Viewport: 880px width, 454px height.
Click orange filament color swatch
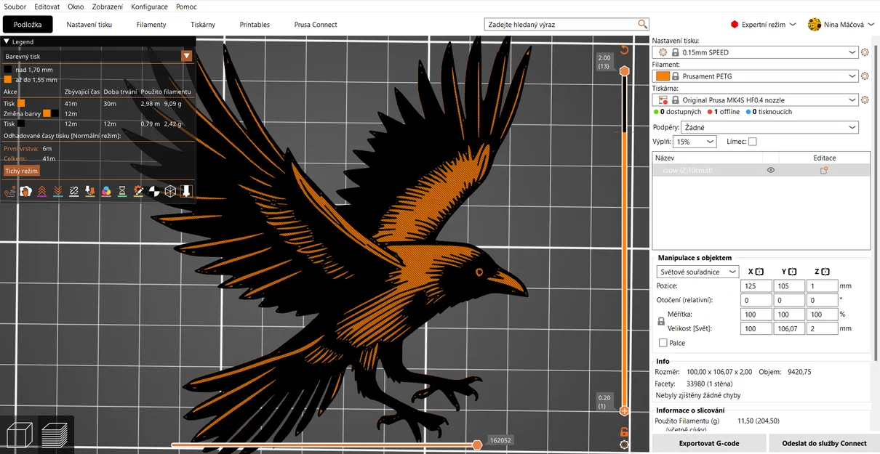click(x=663, y=76)
